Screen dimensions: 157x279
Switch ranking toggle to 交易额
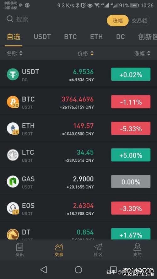(139, 21)
